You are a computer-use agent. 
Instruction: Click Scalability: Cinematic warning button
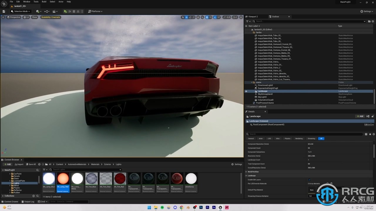tap(51, 17)
